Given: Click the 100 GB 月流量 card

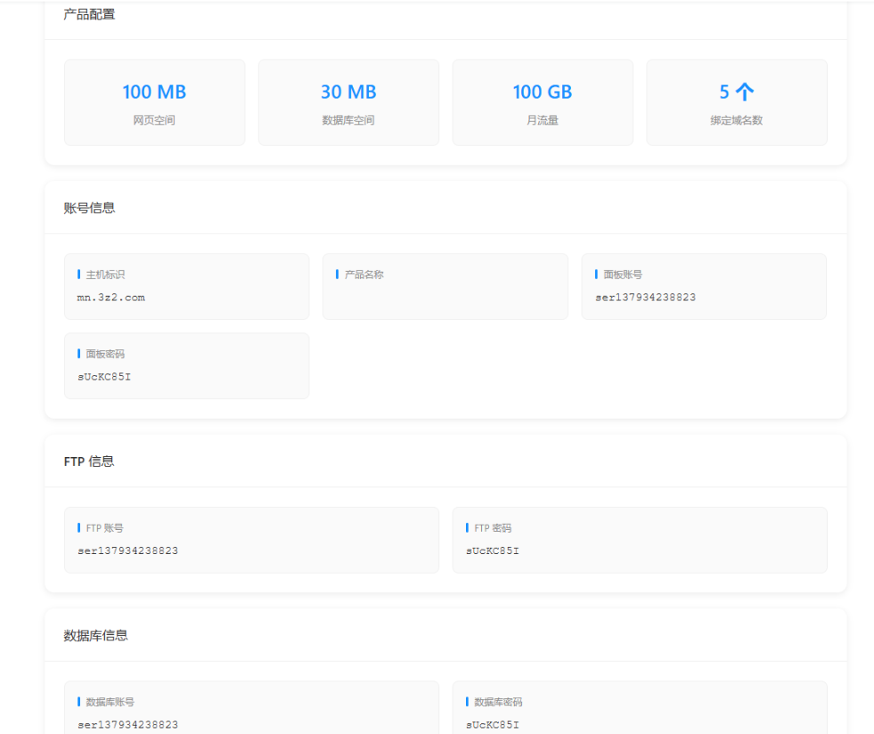Looking at the screenshot, I should 542,102.
